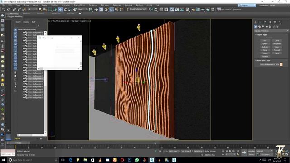The image size is (290, 163).
Task: Open the Motion command panel tab
Action: (x=270, y=22)
